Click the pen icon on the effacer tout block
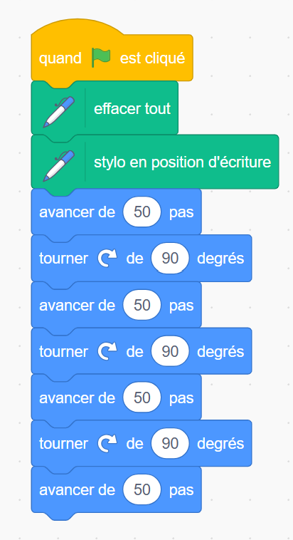 (x=58, y=112)
